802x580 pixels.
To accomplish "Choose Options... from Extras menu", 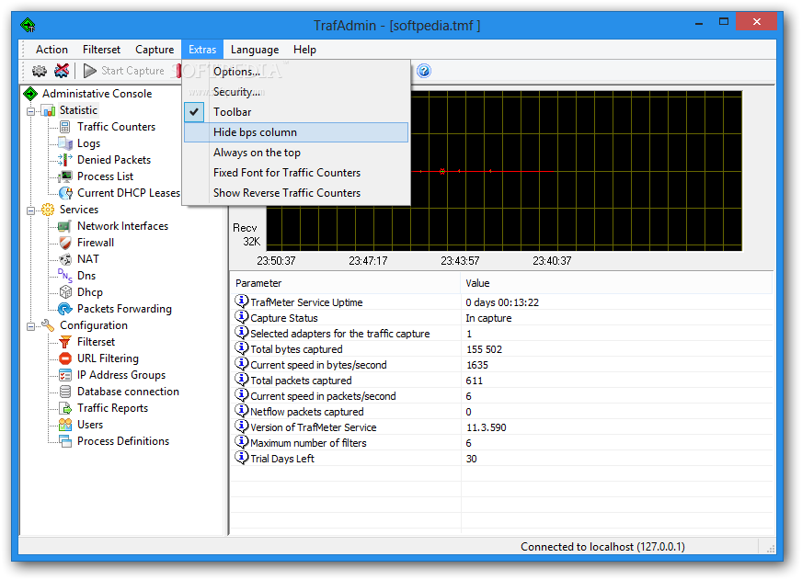I will 296,72.
